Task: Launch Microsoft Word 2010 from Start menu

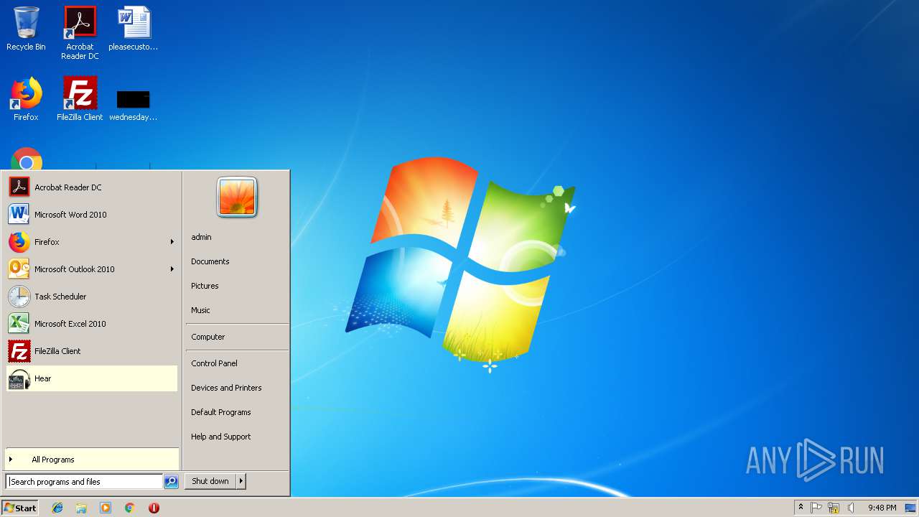Action: click(91, 215)
